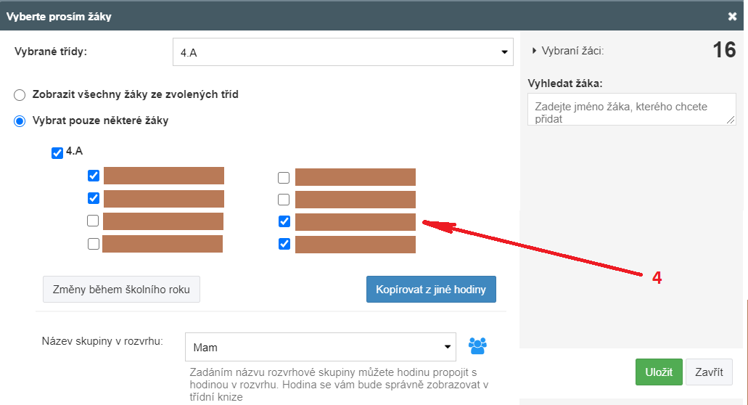Click the 'Vybrané třídy:' label
This screenshot has height=405, width=748.
51,52
